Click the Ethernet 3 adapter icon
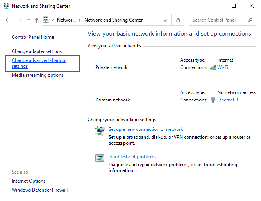This screenshot has height=201, width=261. coord(213,100)
